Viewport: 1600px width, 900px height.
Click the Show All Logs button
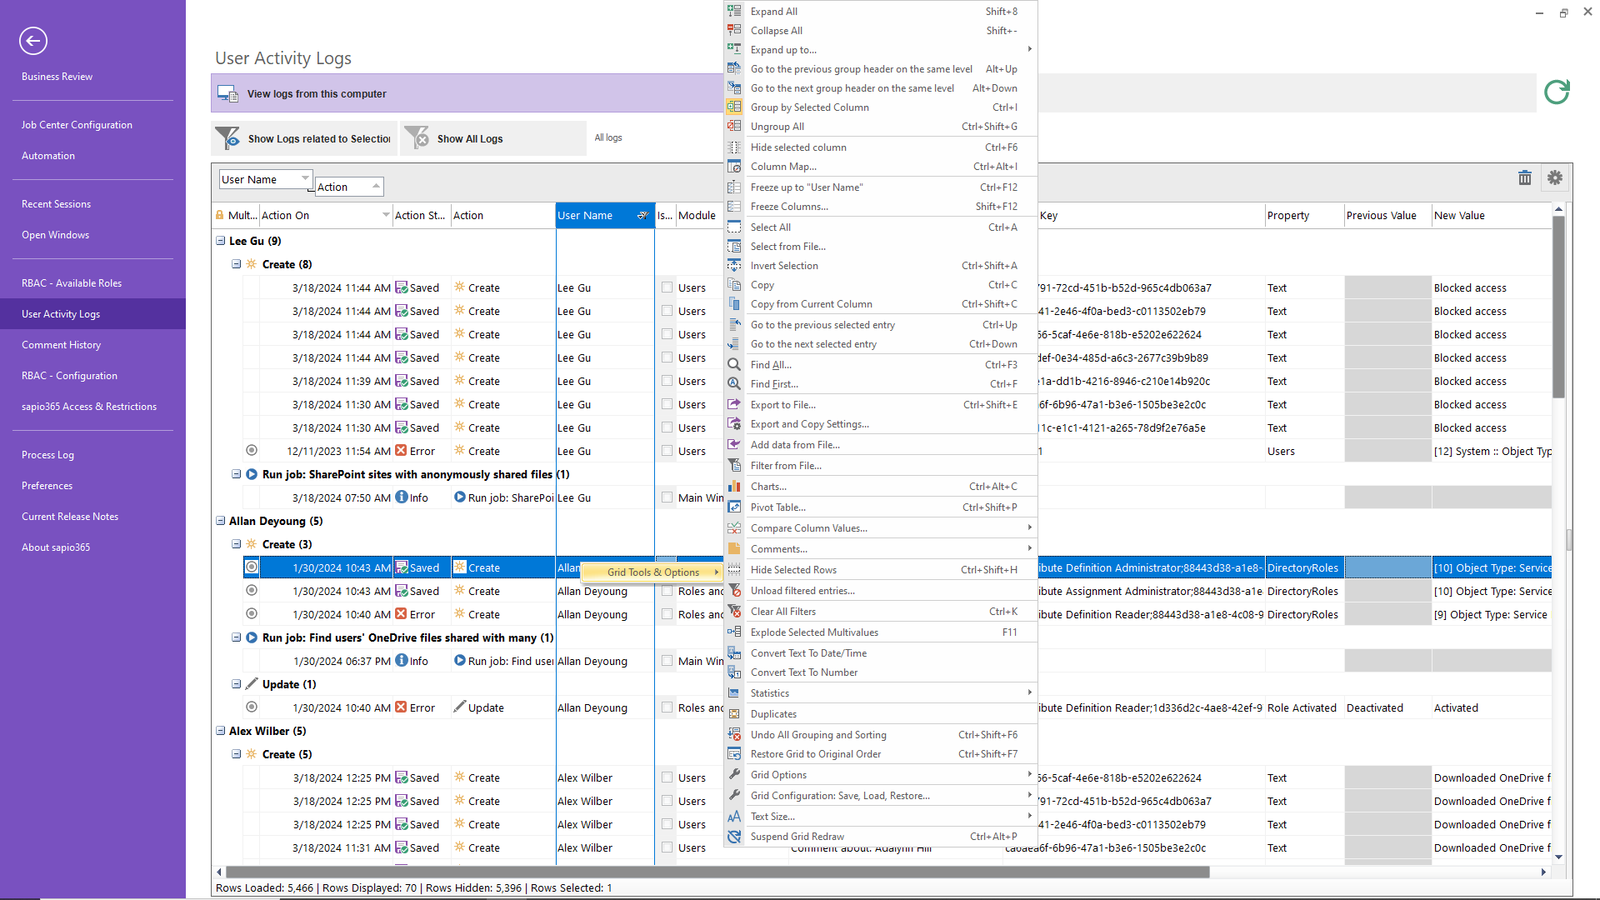tap(493, 138)
